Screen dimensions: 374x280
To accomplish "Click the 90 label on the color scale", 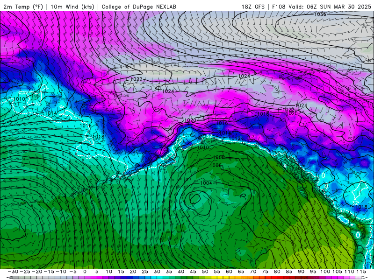I will pyautogui.click(x=301, y=272).
